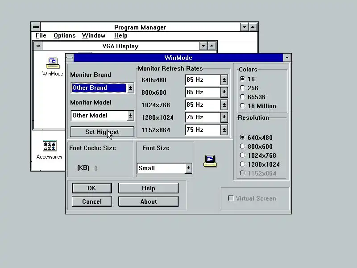Open the File menu in Program Manager
Viewport: 357px width, 268px height.
41,36
